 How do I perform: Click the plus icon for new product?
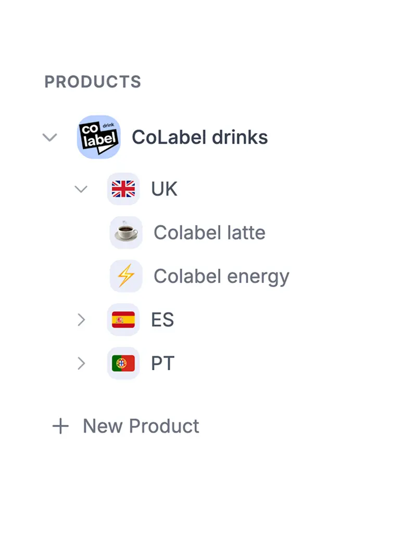click(x=60, y=426)
